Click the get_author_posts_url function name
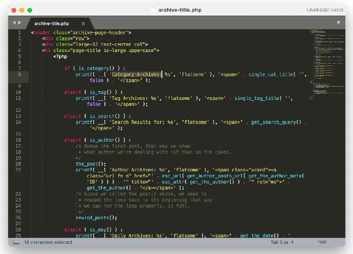The image size is (353, 254). pos(214,176)
